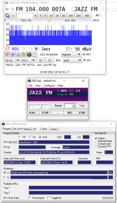Viewport: 117px width, 203px height.
Task: Open the BW dropdown set to auto
Action: 72,60
